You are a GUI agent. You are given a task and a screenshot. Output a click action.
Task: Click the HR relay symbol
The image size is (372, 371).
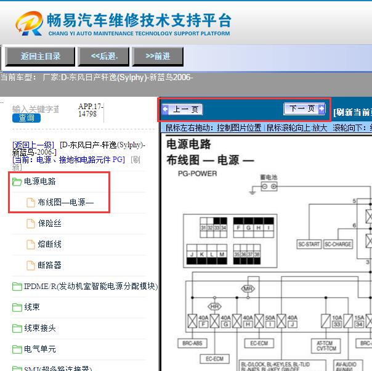214,306
